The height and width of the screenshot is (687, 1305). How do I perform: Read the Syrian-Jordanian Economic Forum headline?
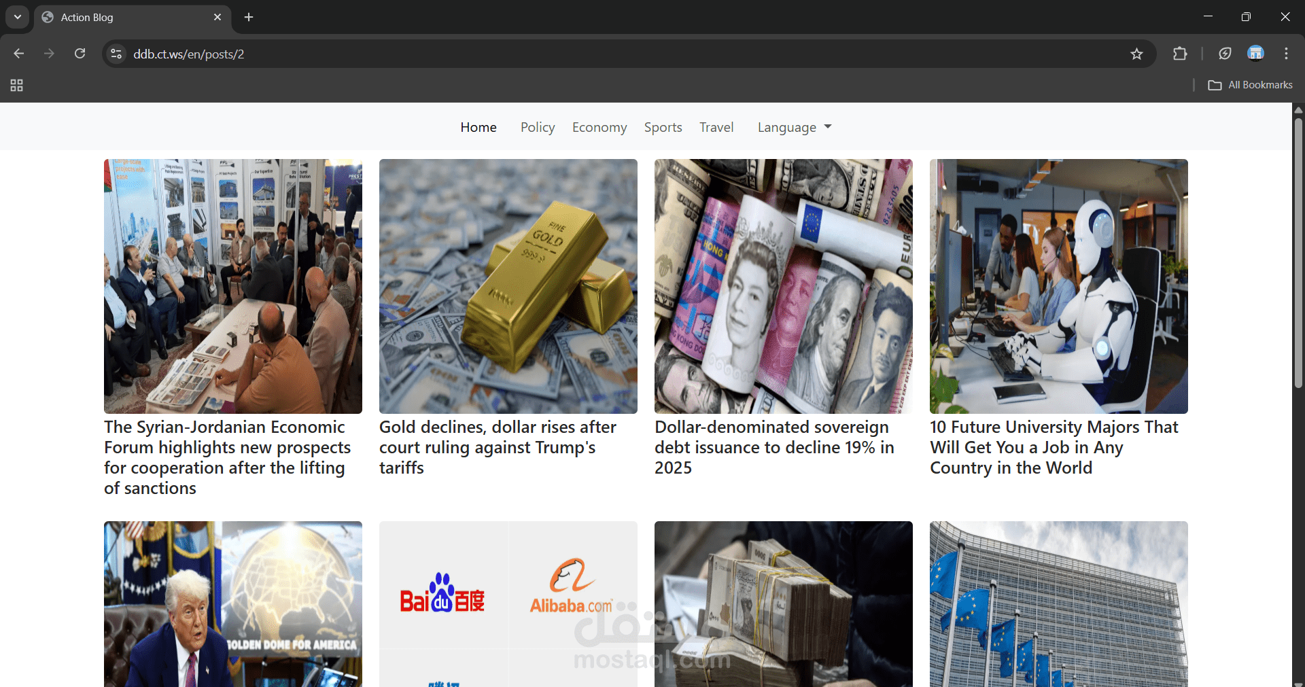tap(228, 457)
